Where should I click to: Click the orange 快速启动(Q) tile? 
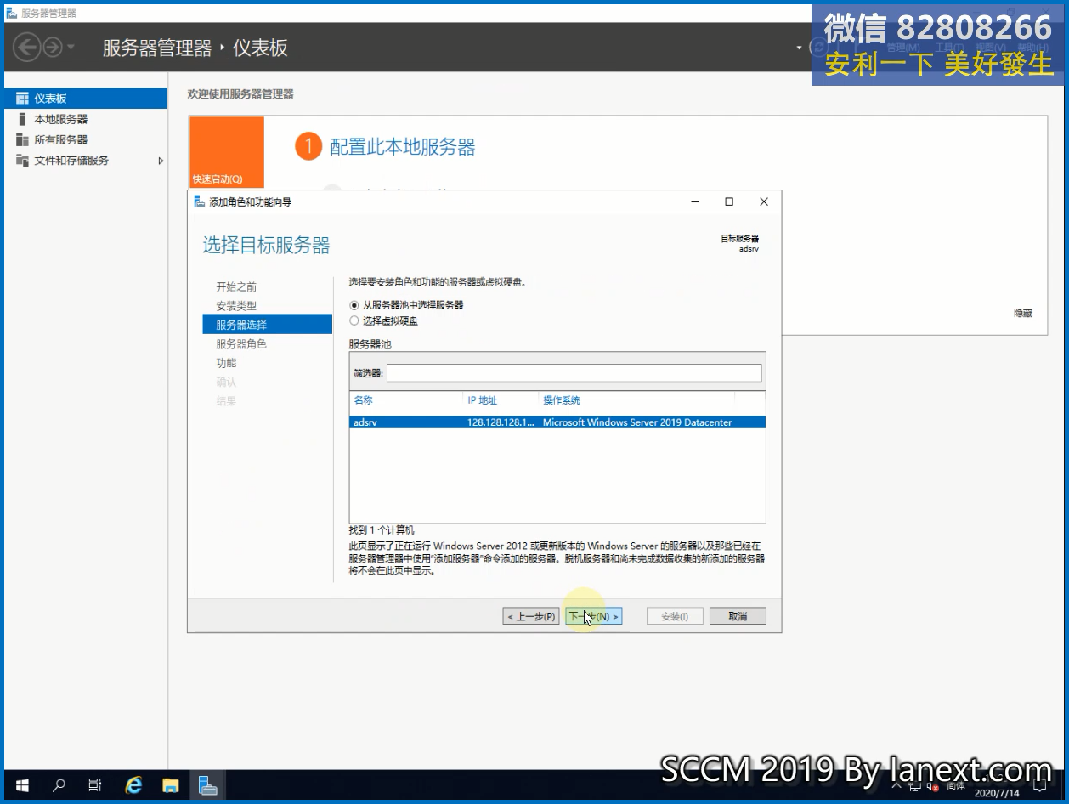[x=226, y=152]
